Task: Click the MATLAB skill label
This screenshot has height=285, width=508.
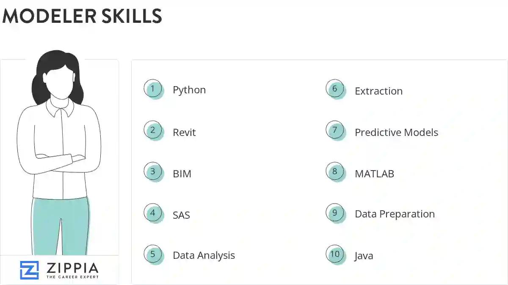Action: pos(374,174)
